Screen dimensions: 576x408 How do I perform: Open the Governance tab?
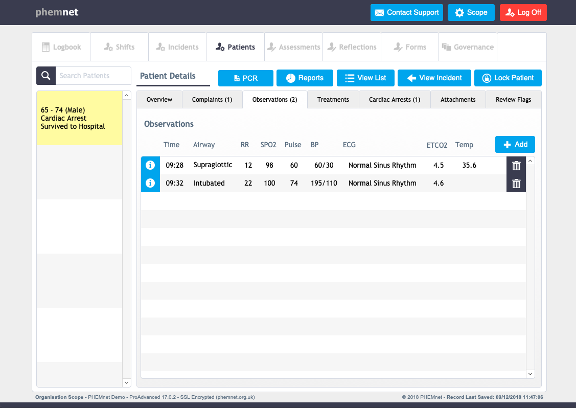468,47
